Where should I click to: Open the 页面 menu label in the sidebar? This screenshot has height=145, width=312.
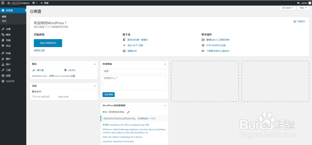tap(8, 40)
